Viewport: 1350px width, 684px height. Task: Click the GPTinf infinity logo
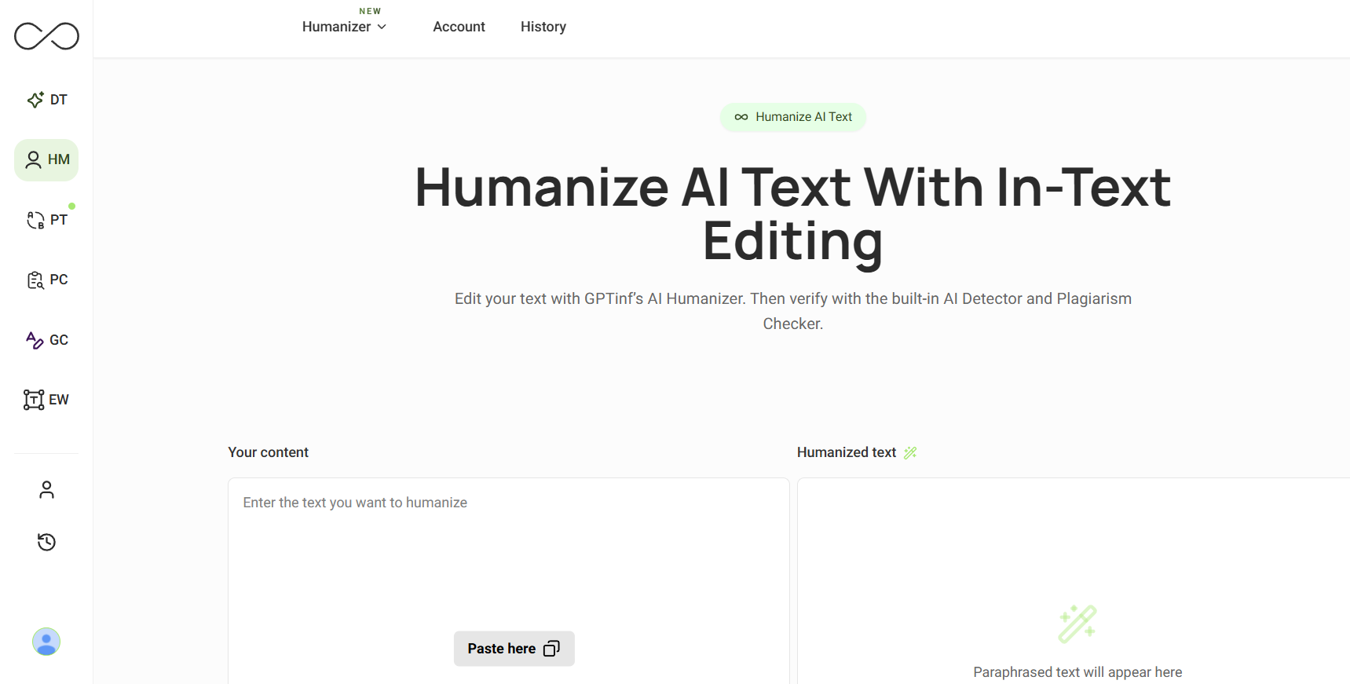coord(46,36)
